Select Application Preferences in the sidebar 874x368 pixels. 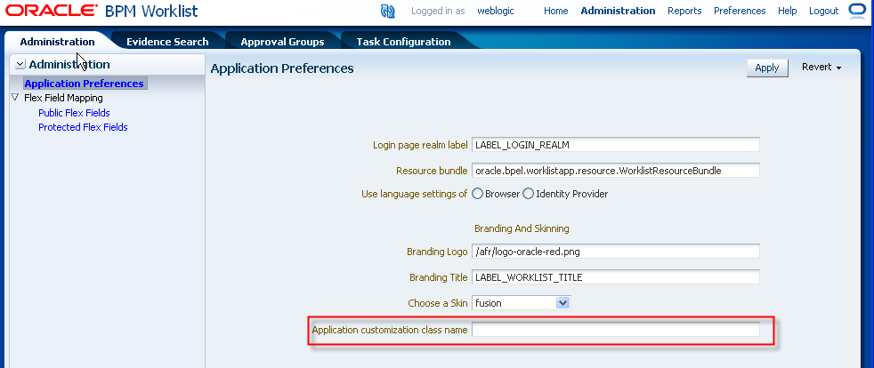tap(85, 84)
